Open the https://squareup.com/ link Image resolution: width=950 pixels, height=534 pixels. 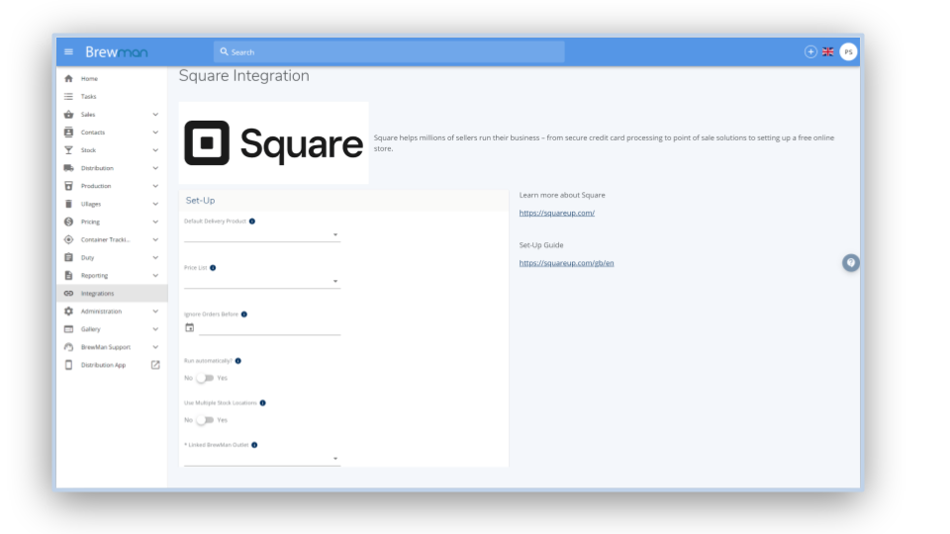pyautogui.click(x=557, y=214)
